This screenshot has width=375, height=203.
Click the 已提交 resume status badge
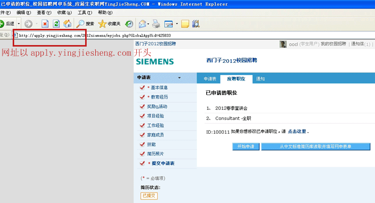point(149,195)
